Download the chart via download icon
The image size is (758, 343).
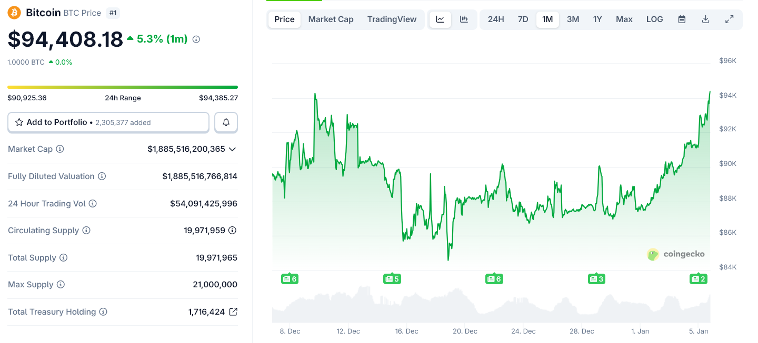pyautogui.click(x=705, y=19)
